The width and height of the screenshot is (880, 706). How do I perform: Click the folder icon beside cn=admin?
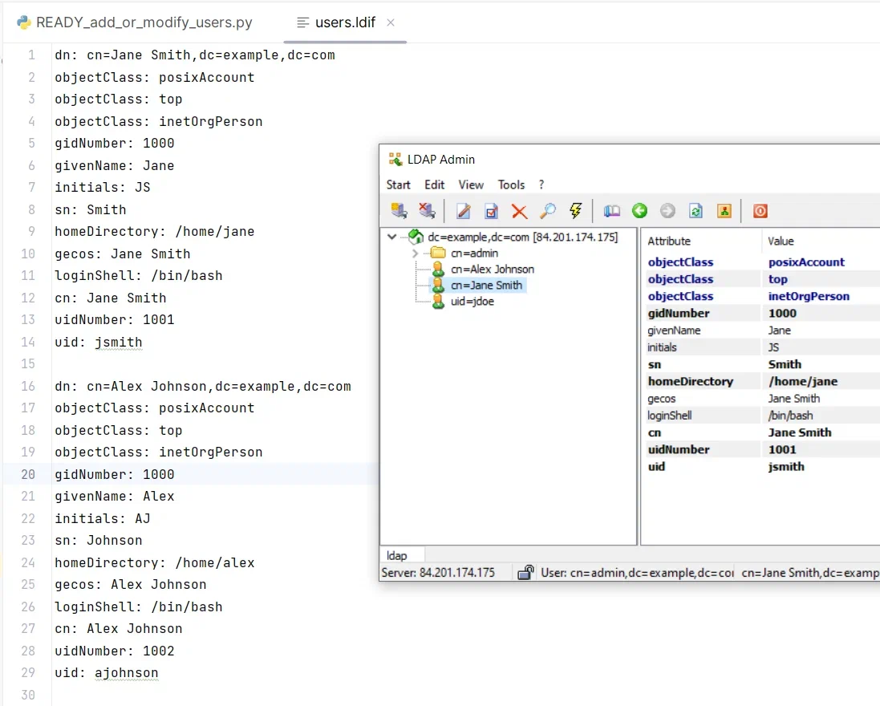point(438,253)
